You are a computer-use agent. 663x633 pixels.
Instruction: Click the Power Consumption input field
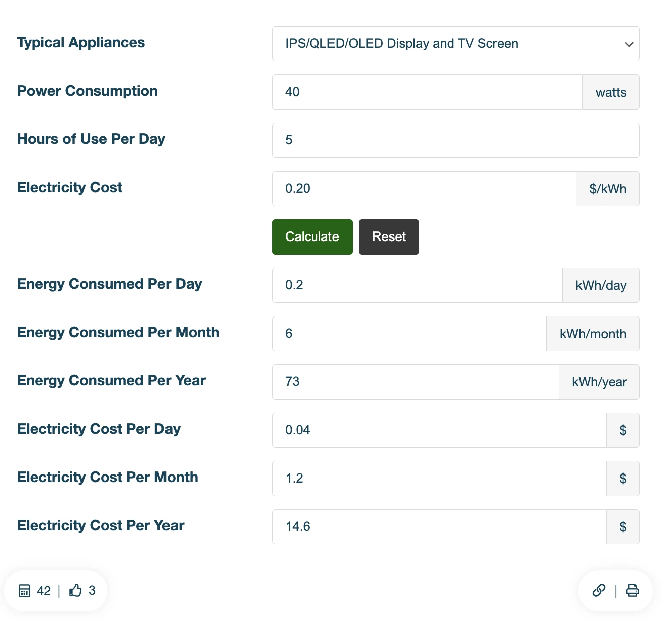427,92
